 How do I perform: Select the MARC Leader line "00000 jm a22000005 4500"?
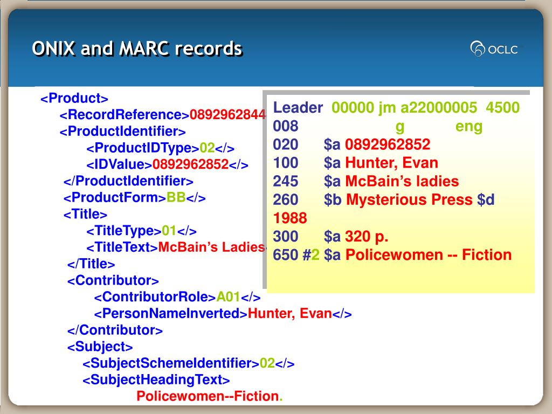(x=396, y=108)
